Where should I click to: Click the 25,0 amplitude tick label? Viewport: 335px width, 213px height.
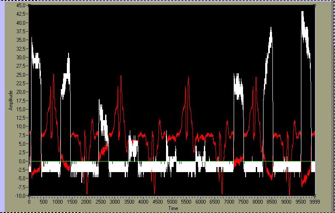[x=21, y=75]
